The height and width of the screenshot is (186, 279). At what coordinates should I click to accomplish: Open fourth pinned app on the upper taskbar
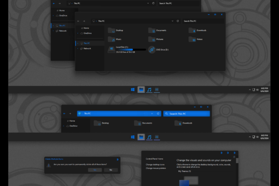[x=157, y=90]
